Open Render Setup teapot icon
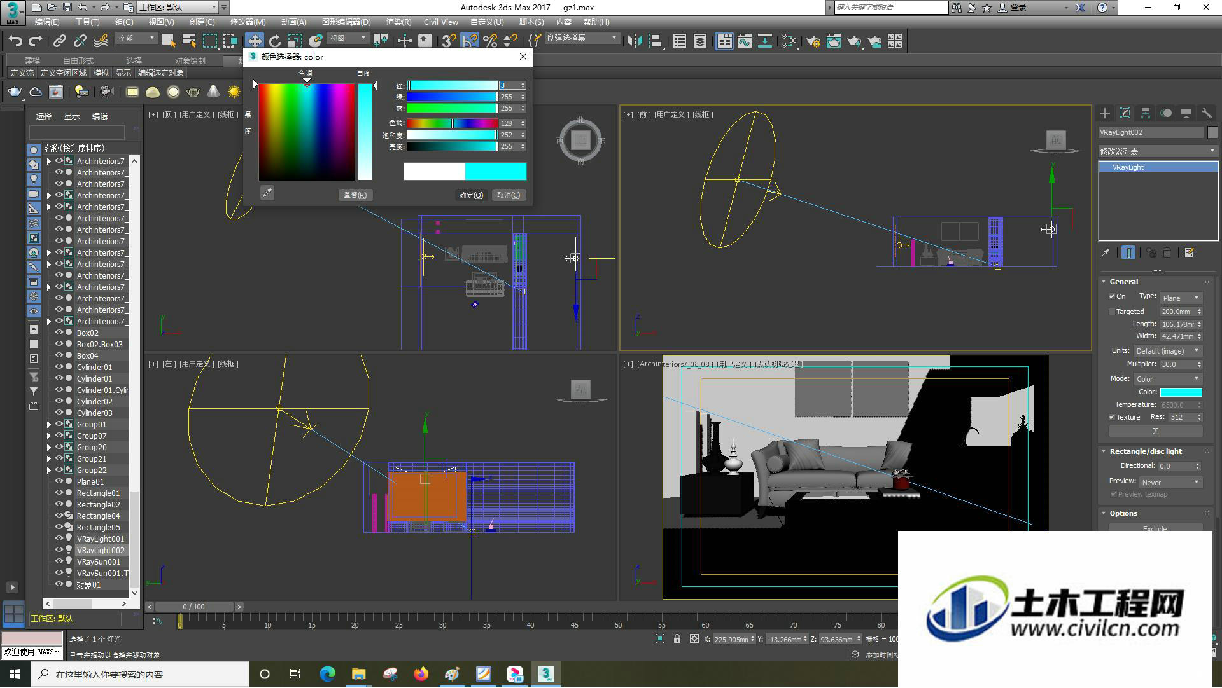The width and height of the screenshot is (1222, 688). point(813,41)
